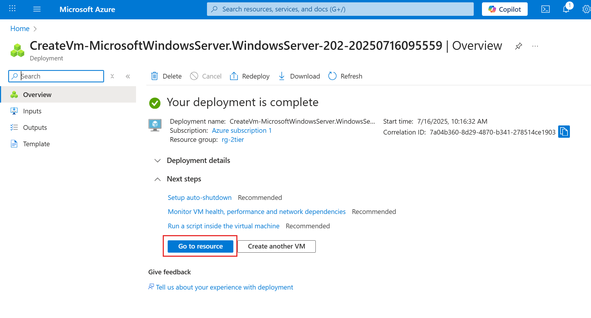Open the Cloud Shell terminal
Viewport: 591px width, 318px height.
[x=546, y=9]
